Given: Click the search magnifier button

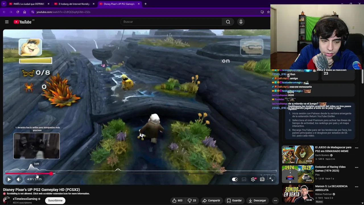Looking at the screenshot, I should tap(228, 22).
